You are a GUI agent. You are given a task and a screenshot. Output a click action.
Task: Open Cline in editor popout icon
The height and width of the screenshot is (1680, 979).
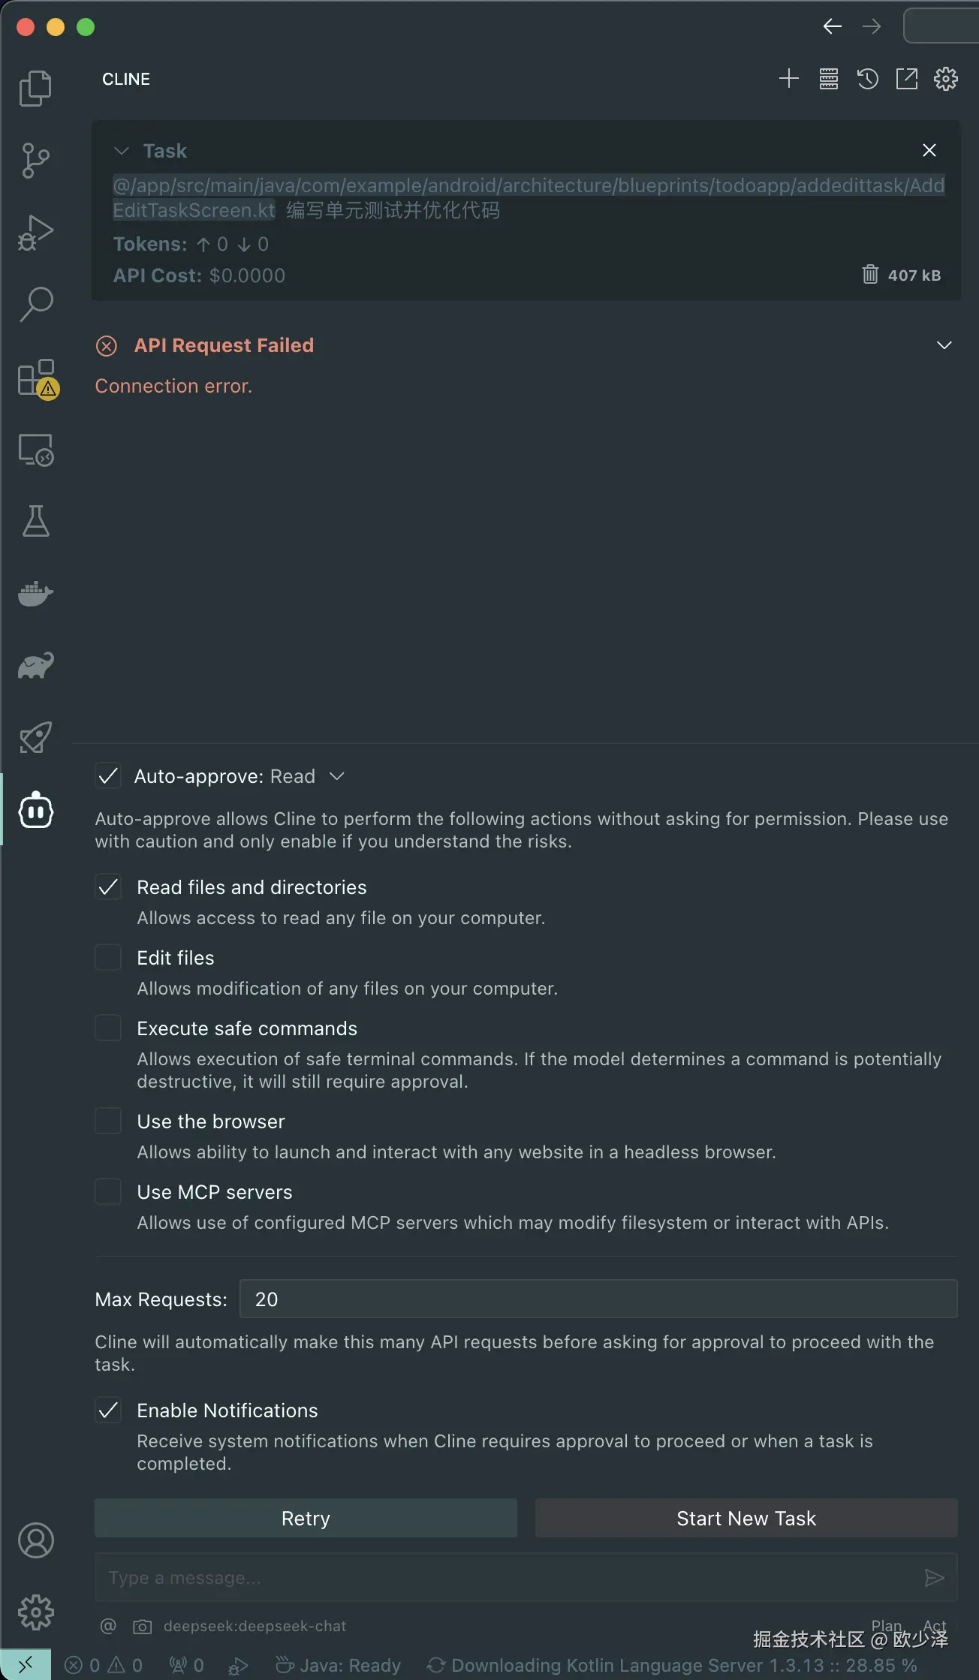(906, 79)
